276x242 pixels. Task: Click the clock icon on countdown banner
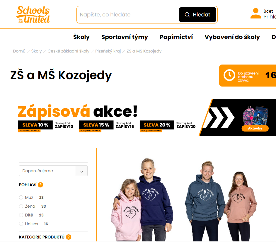click(x=229, y=75)
